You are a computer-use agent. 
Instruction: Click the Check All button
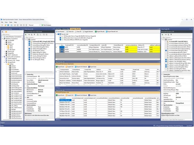(x=70, y=32)
